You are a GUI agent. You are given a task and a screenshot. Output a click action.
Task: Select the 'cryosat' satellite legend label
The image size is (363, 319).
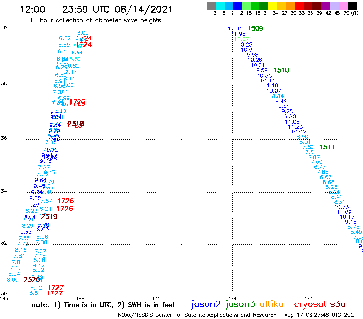[311, 304]
